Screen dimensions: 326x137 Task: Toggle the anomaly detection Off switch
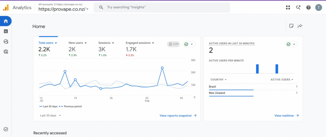click(174, 44)
